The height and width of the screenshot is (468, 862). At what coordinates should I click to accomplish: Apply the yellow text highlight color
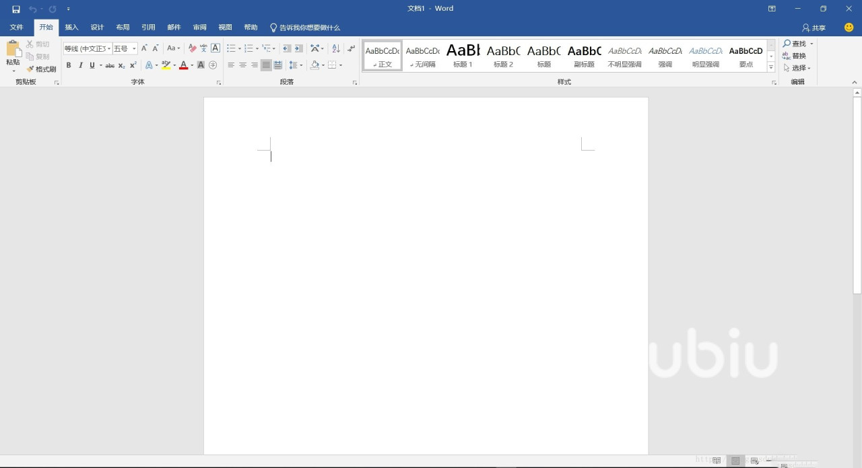166,65
